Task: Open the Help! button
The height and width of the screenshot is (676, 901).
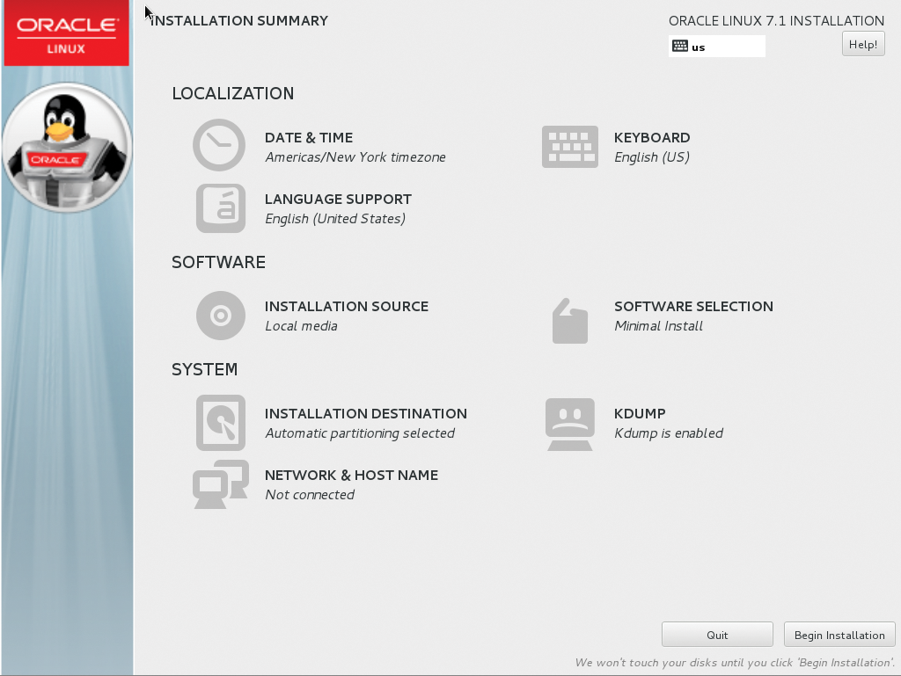Action: coord(863,44)
